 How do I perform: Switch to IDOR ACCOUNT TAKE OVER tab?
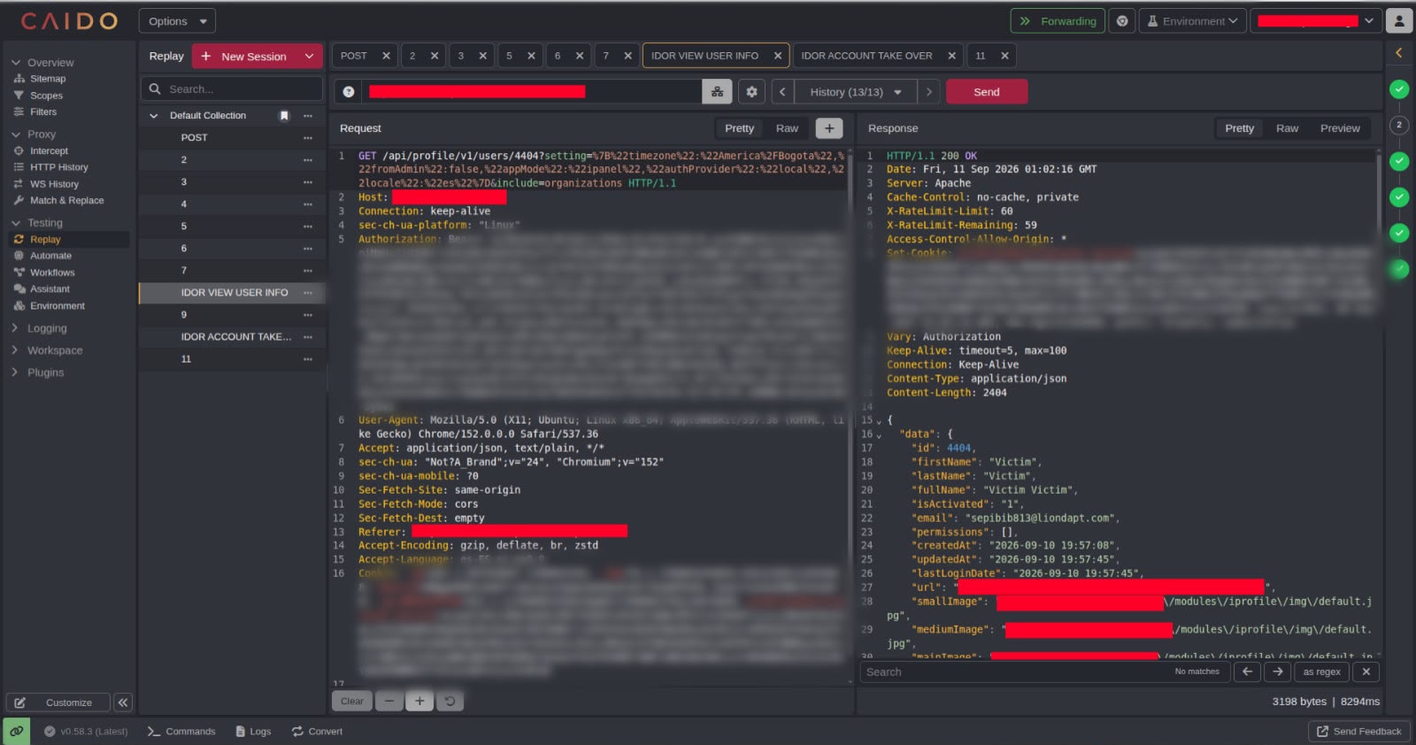(x=877, y=56)
